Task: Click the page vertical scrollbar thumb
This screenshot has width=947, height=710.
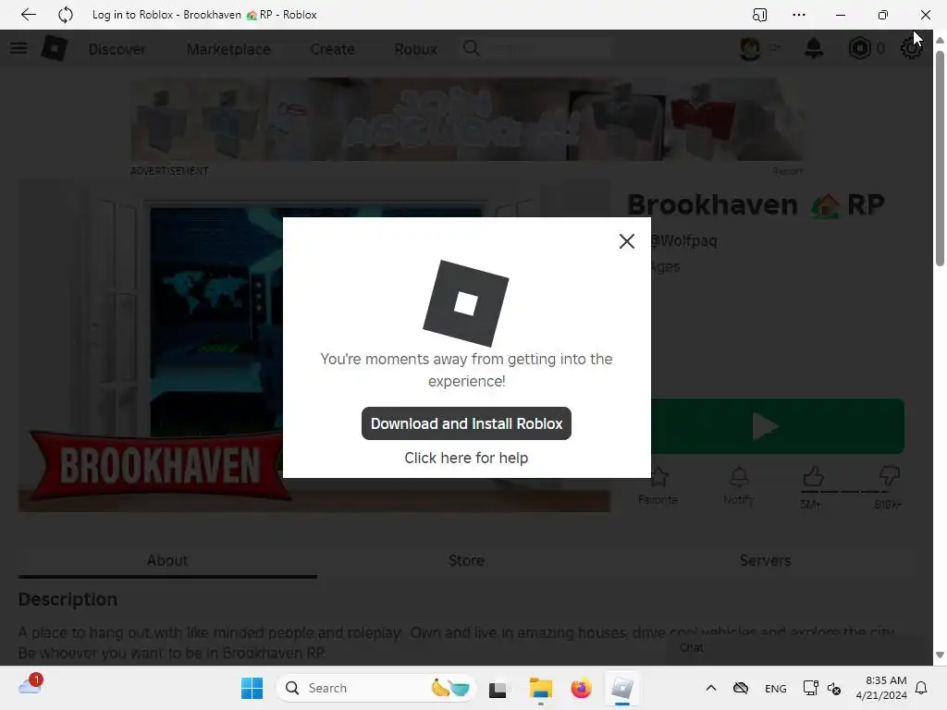Action: pyautogui.click(x=940, y=159)
